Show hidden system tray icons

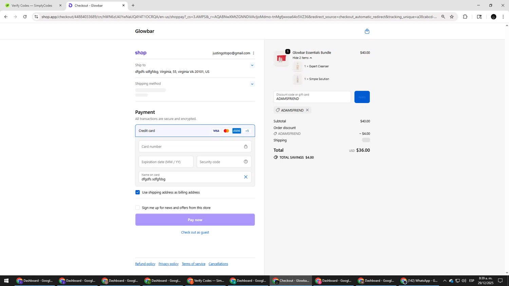[x=445, y=281]
